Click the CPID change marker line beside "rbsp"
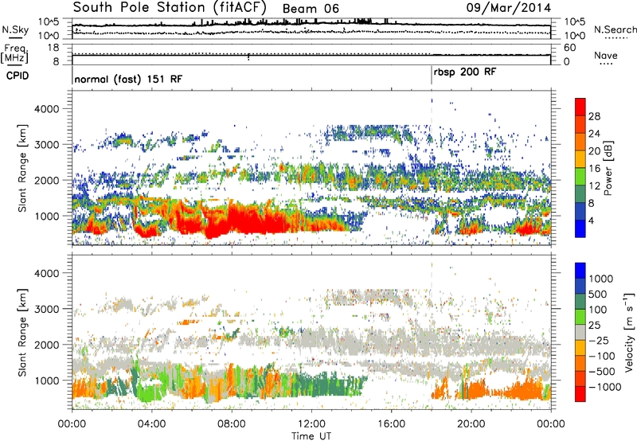 432,76
